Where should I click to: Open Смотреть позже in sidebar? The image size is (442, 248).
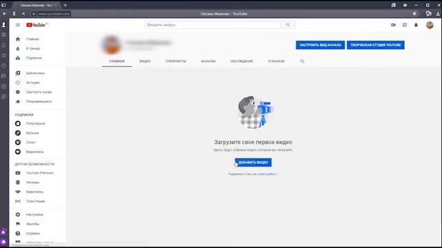pyautogui.click(x=38, y=92)
